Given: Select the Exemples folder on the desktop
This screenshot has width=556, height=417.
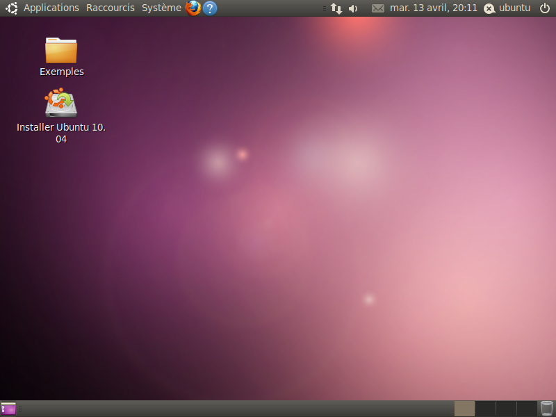Looking at the screenshot, I should 61,52.
